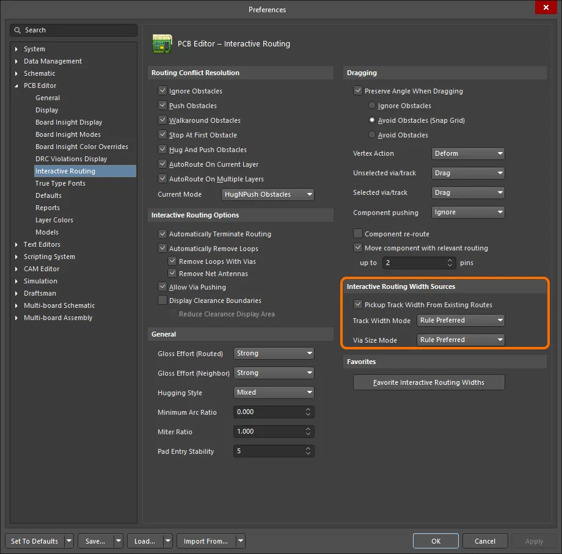Expand the System tree node
562x554 pixels.
pos(16,49)
